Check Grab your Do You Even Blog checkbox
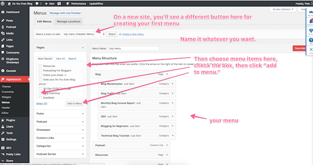The image size is (313, 165). coord(40,79)
